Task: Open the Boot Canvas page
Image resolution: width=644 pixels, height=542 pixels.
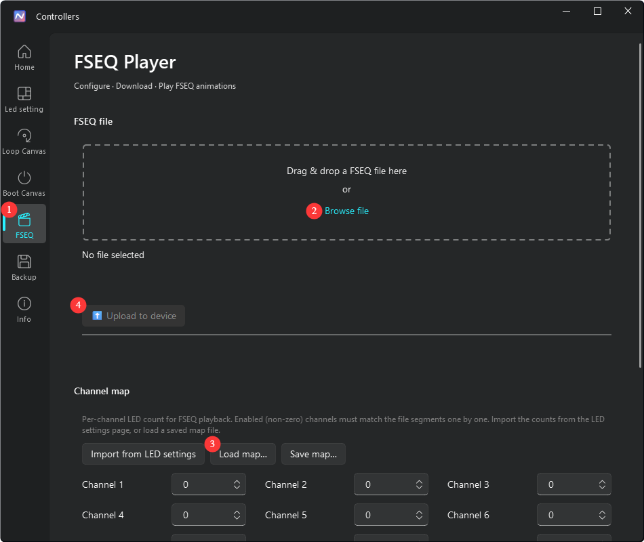Action: tap(24, 184)
